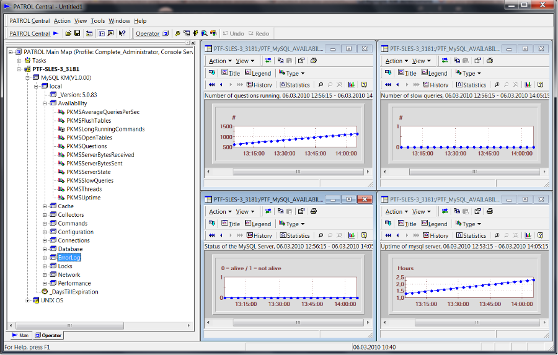Click the context help arrow-question icon
This screenshot has width=558, height=355.
tap(122, 33)
